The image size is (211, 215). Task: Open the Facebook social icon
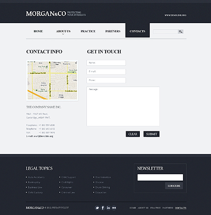[103, 208]
